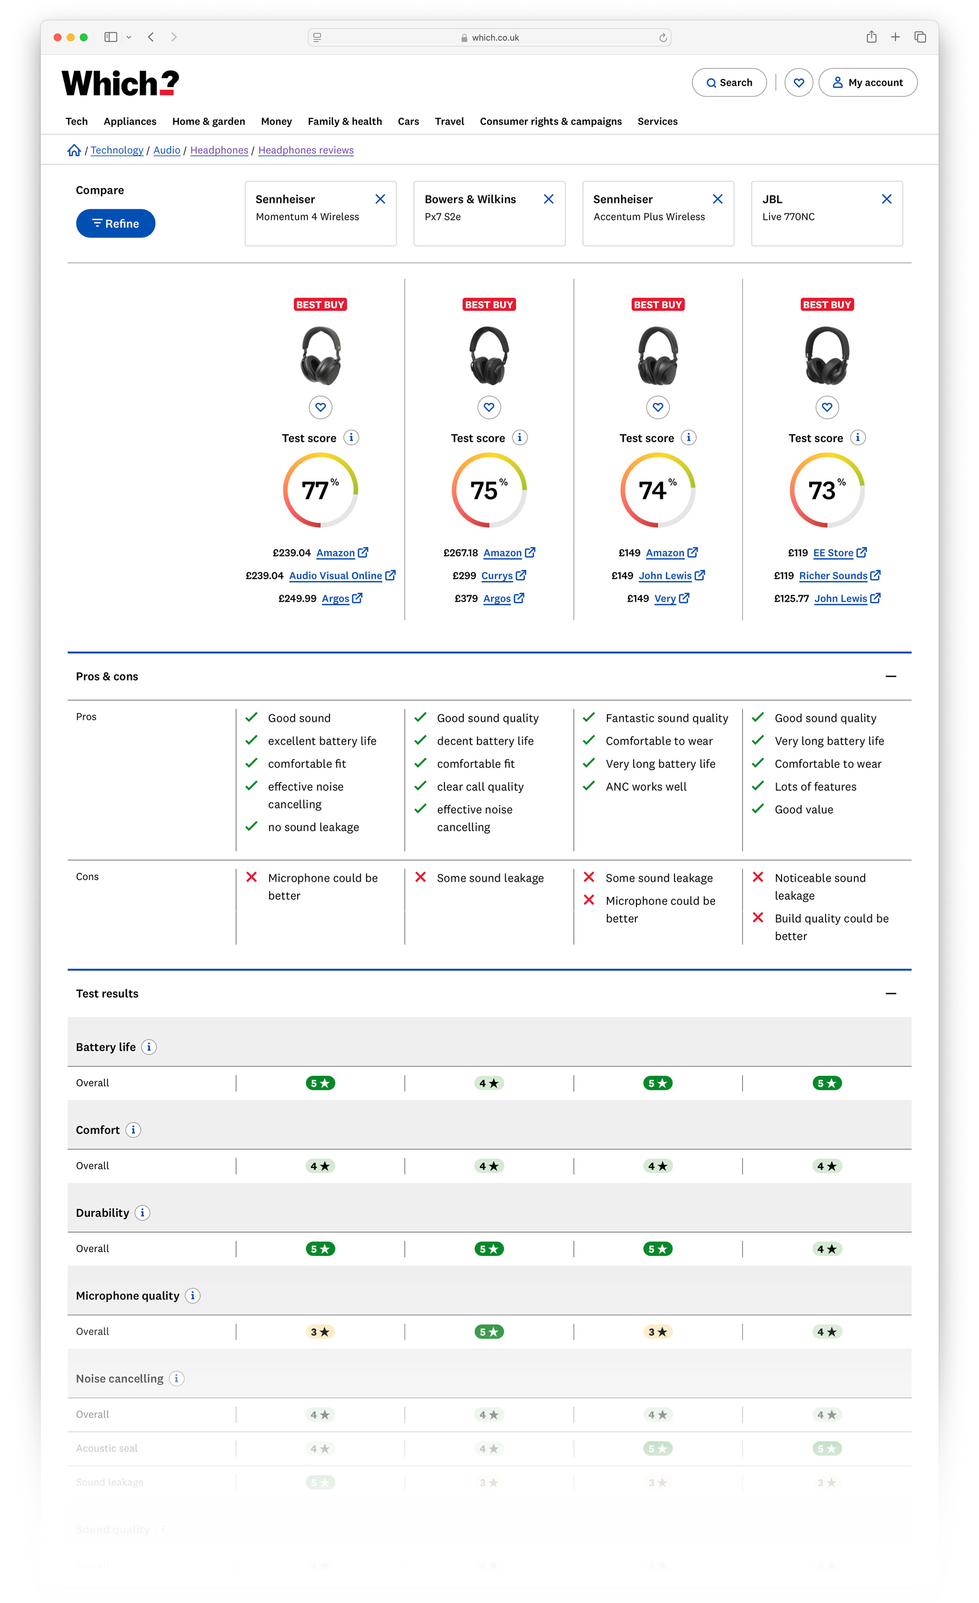The height and width of the screenshot is (1603, 979).
Task: Open £149 Very retailer link
Action: 671,598
